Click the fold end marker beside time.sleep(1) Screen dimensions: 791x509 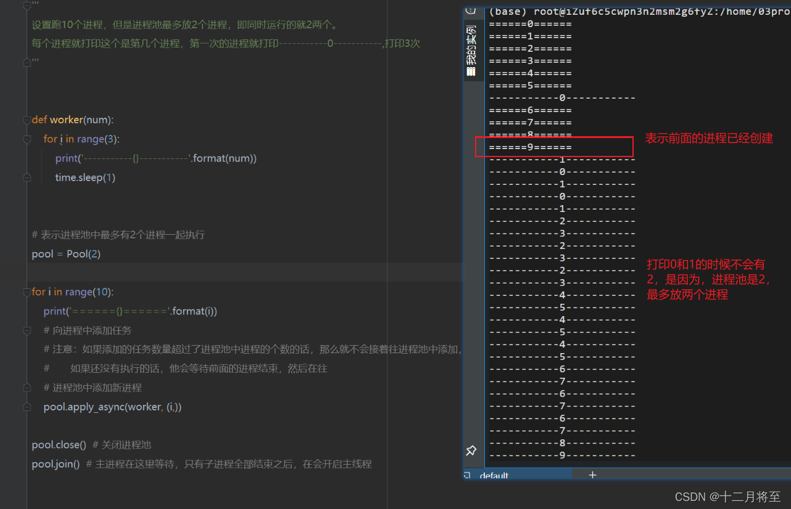click(x=27, y=177)
